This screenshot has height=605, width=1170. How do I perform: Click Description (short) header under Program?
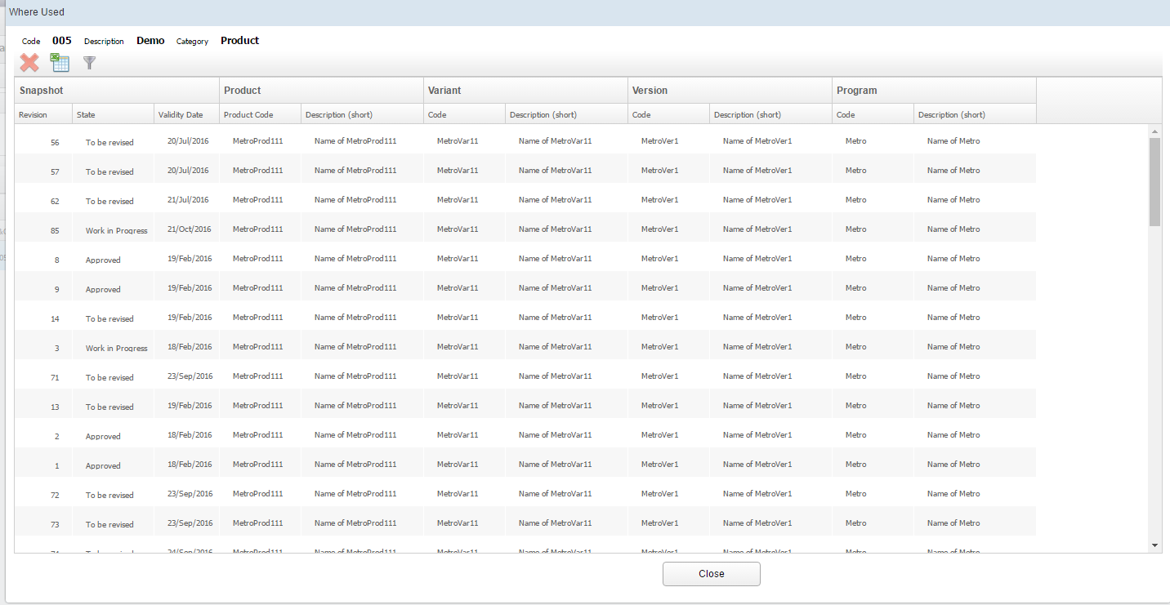coord(951,115)
